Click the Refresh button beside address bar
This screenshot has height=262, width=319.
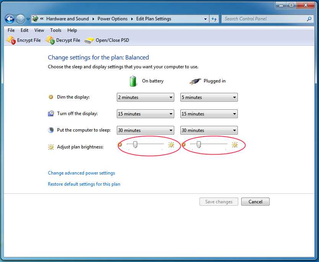[x=214, y=19]
